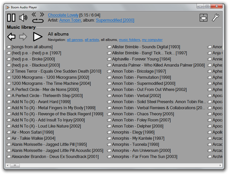Pause the current track playback

pyautogui.click(x=11, y=18)
